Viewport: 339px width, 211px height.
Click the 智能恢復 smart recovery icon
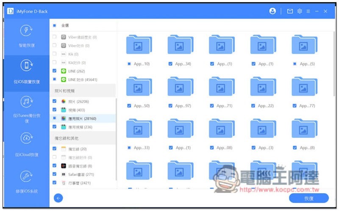[26, 31]
